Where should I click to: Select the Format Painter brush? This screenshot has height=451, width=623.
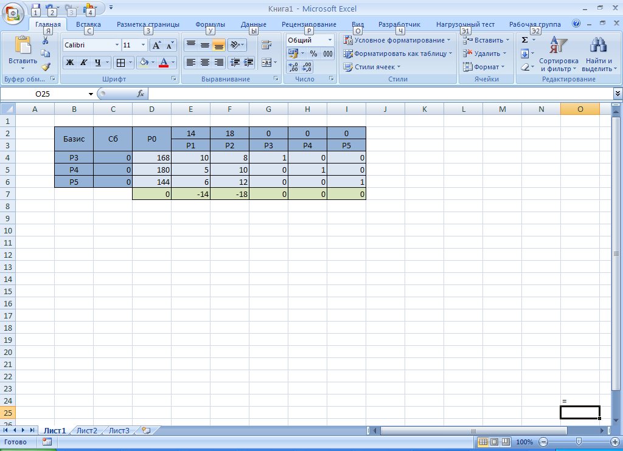[45, 67]
